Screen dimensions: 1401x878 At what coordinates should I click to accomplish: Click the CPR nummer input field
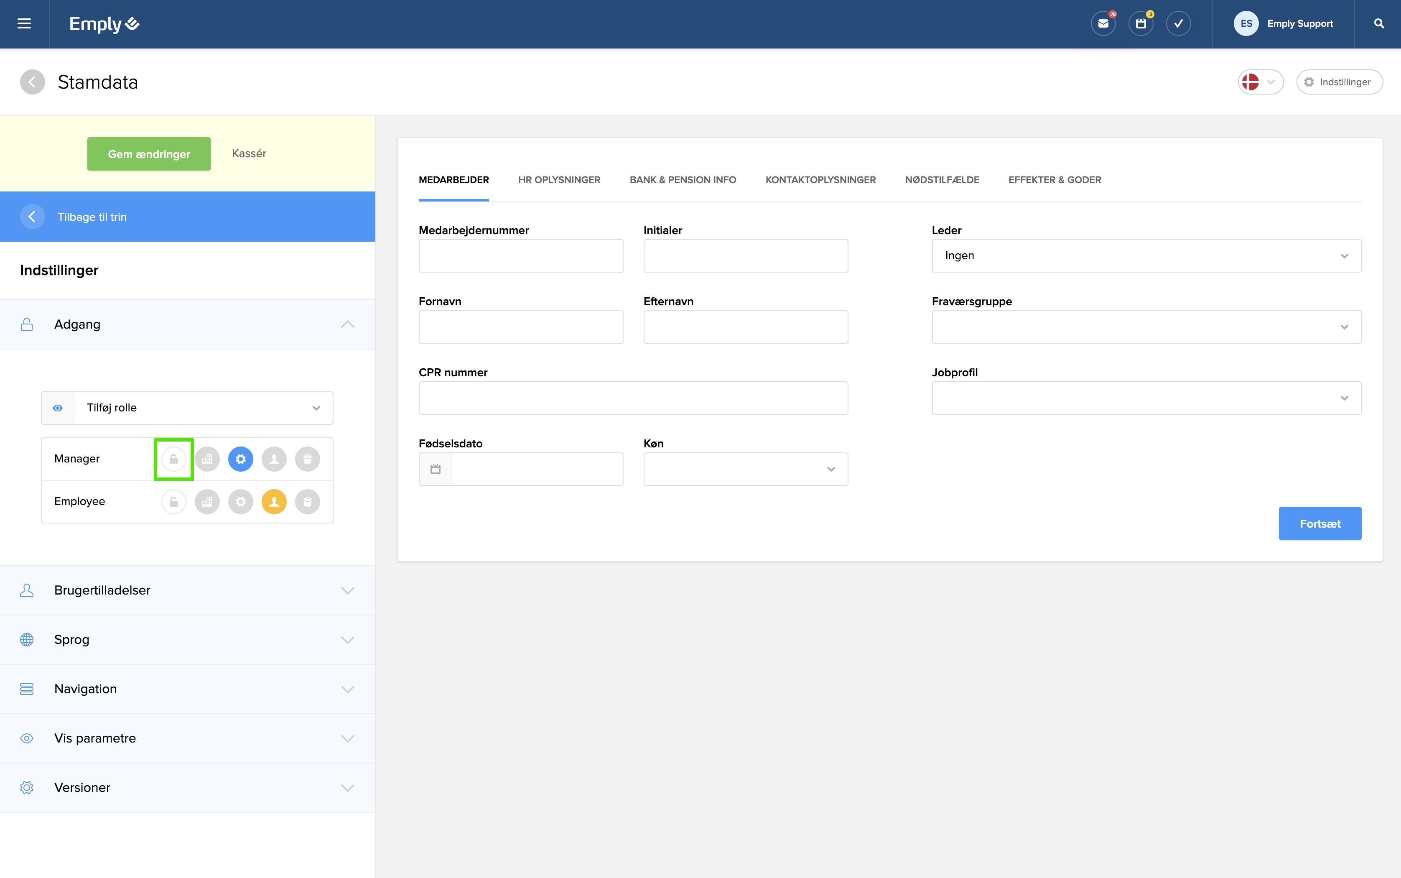633,398
